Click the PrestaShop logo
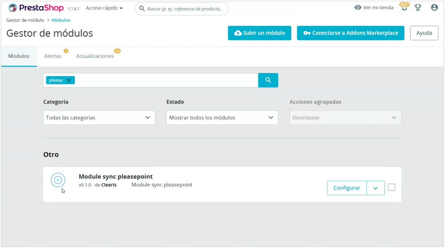Viewport: 445px width, 248px height. coord(36,8)
